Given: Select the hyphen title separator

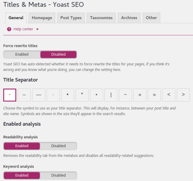Looking at the screenshot, I should click(x=10, y=95).
